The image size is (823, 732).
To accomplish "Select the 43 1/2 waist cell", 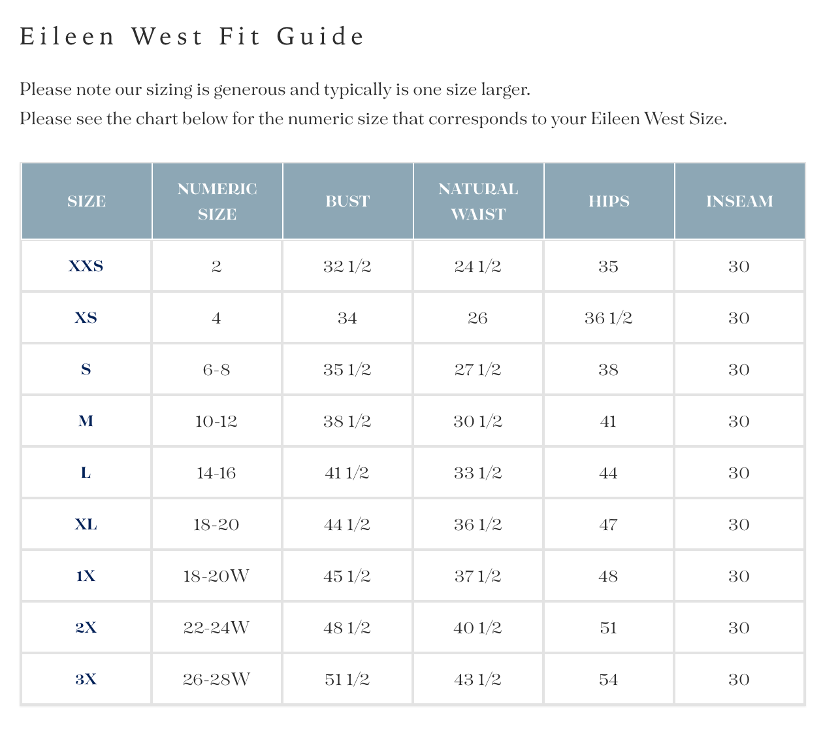I will pos(477,679).
